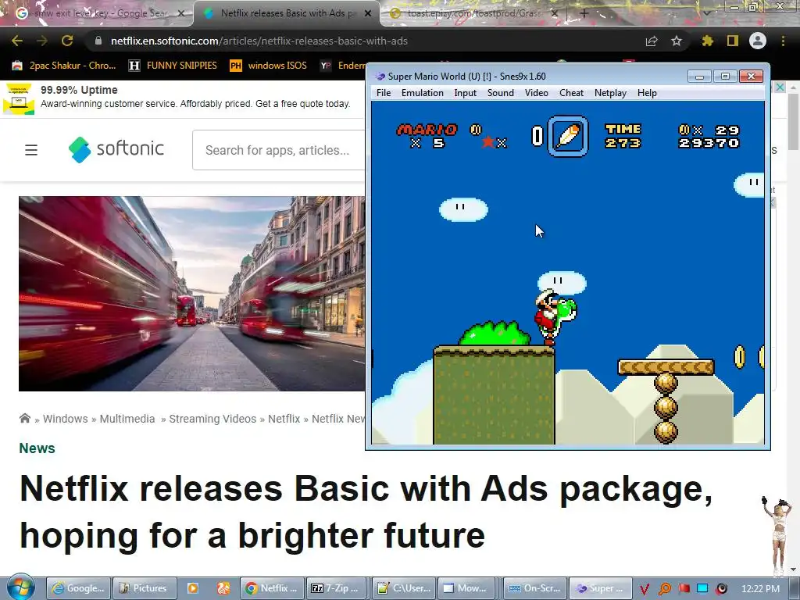This screenshot has height=600, width=800.
Task: Open Action Center red flag tray icon
Action: pyautogui.click(x=684, y=589)
